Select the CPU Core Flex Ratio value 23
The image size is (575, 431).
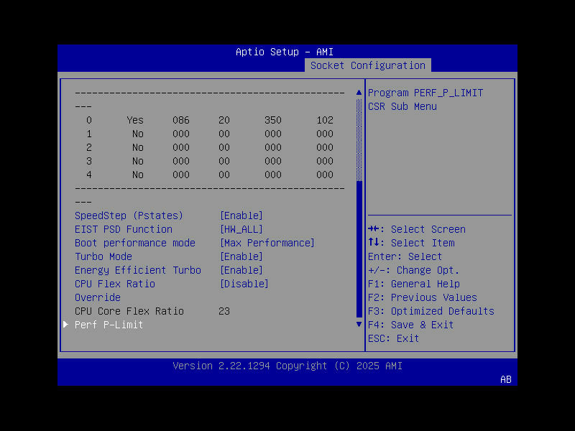click(224, 311)
